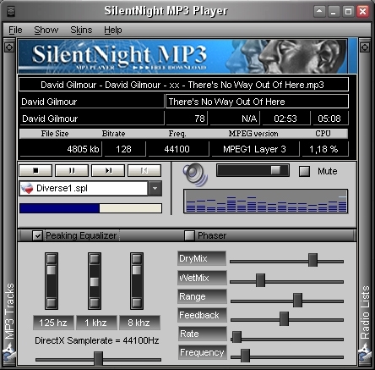Click the speaker volume icon
Screen dimensions: 375x370
click(x=195, y=174)
